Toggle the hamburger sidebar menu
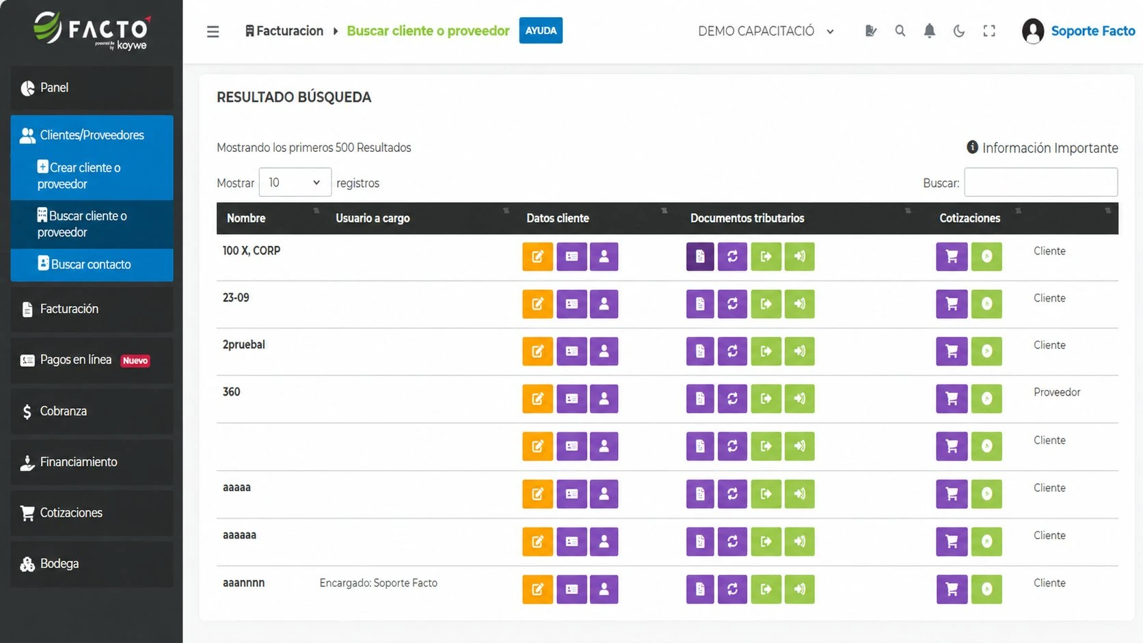This screenshot has height=643, width=1143. point(213,31)
